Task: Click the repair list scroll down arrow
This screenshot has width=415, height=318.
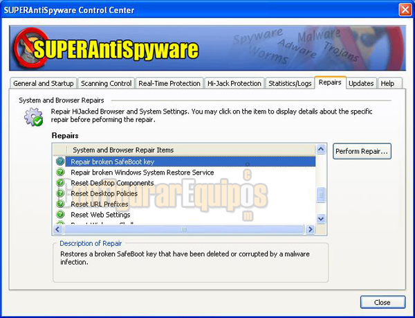Action: coord(321,219)
